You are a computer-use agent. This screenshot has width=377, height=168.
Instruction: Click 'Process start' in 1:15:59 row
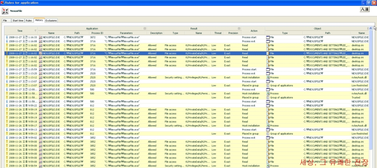tap(249, 69)
